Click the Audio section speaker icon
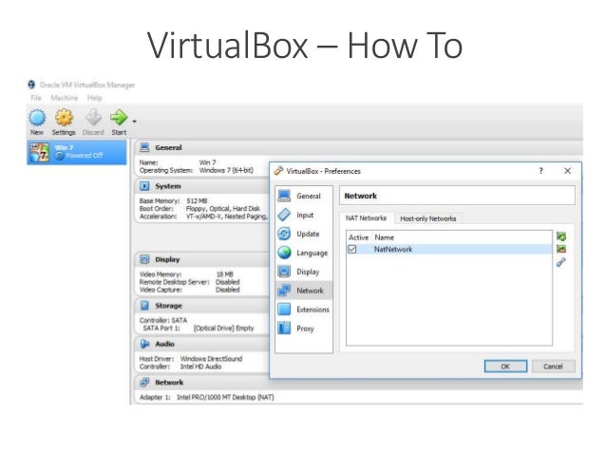 click(144, 344)
